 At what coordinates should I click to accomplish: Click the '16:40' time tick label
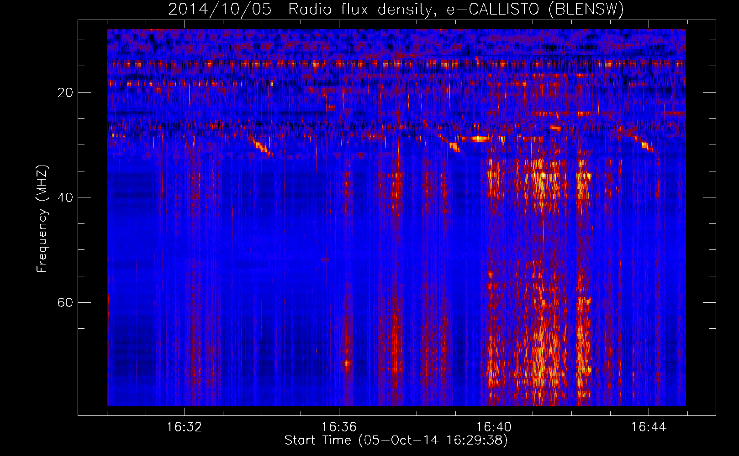[494, 427]
